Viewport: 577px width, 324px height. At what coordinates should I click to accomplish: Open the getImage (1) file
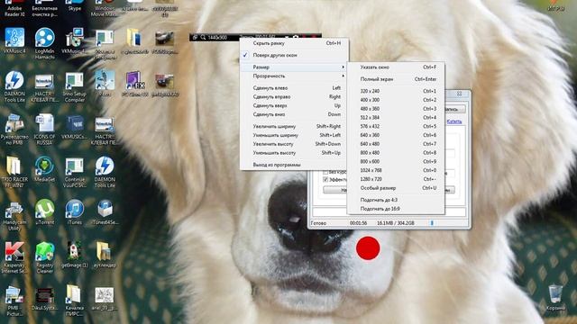pyautogui.click(x=75, y=255)
